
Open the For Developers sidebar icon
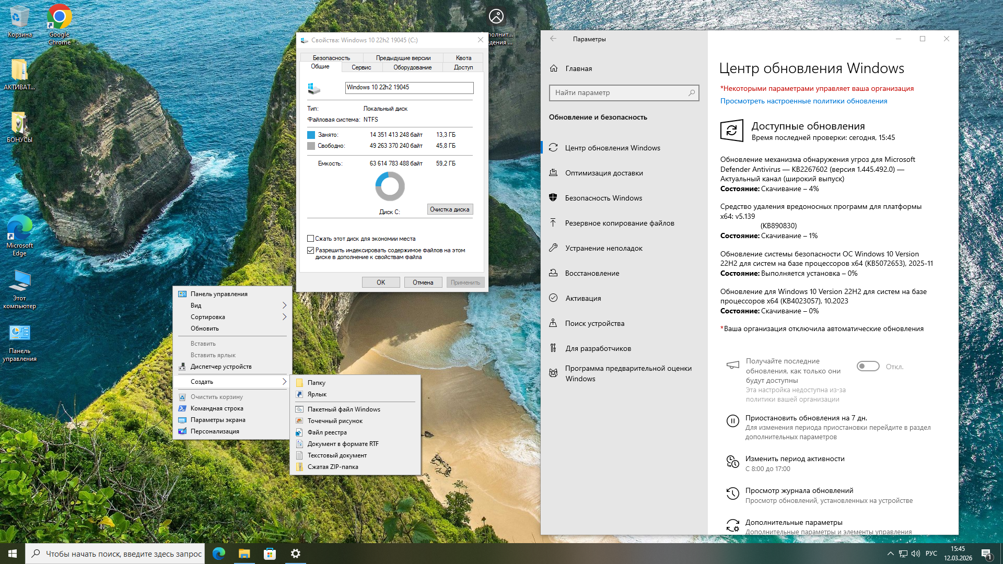pos(553,348)
